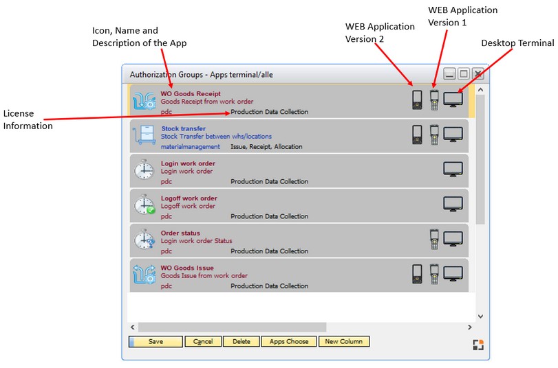The width and height of the screenshot is (558, 368).
Task: Click the vertical scrollbar down arrow
Action: pos(480,317)
